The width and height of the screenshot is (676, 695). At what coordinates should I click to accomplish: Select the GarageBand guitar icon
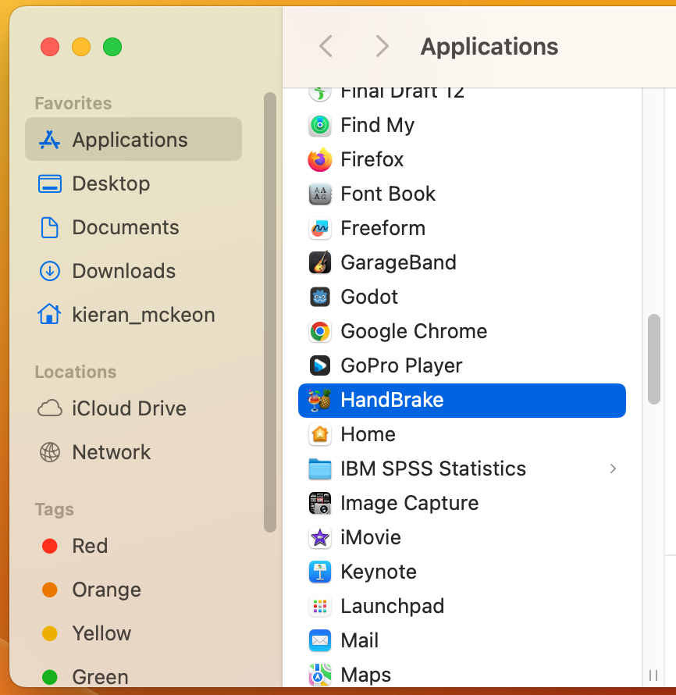pyautogui.click(x=319, y=262)
